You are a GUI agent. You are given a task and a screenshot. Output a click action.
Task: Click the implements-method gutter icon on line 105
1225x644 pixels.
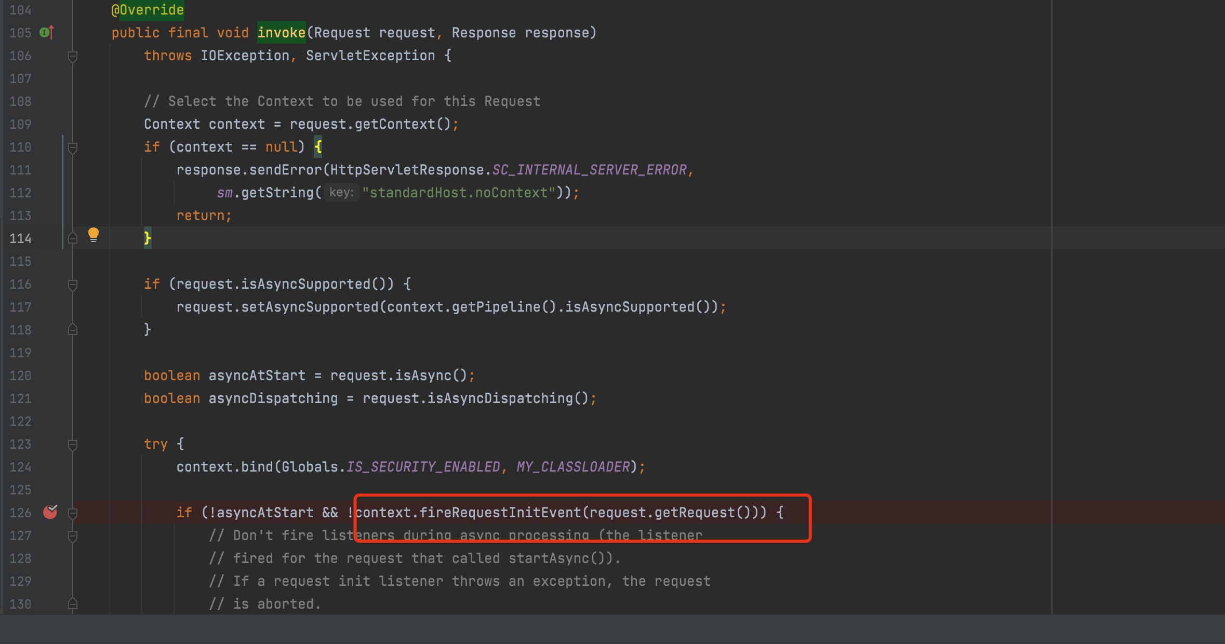tap(47, 33)
